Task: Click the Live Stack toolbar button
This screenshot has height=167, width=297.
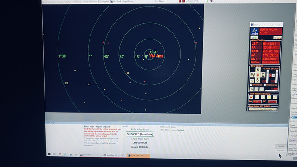Action: click(116, 1)
